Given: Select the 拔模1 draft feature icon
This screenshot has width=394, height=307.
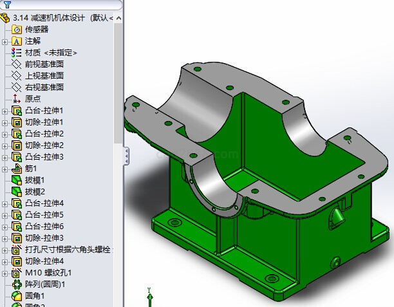Looking at the screenshot, I should (17, 180).
